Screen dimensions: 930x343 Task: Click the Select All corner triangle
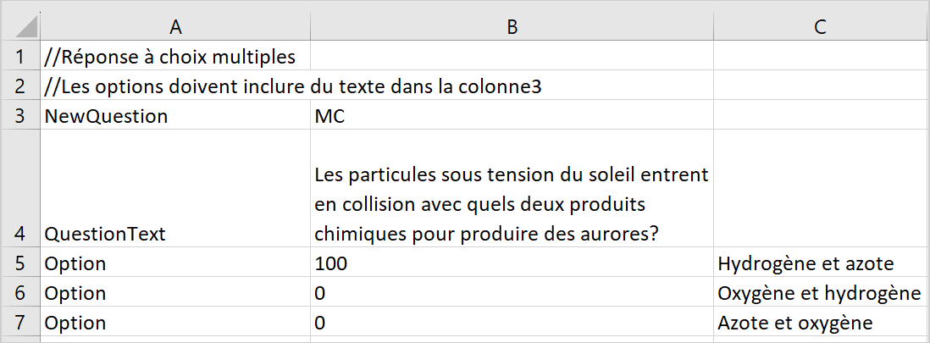click(x=23, y=26)
